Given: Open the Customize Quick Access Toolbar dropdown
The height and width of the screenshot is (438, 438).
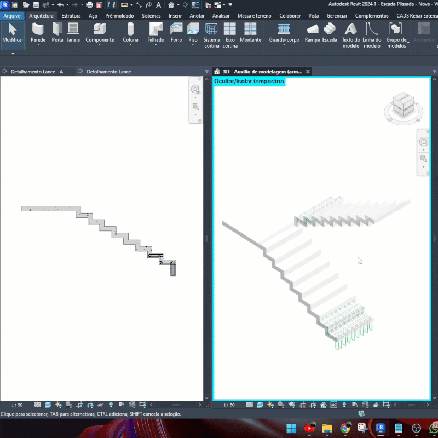Looking at the screenshot, I should coord(230,5).
